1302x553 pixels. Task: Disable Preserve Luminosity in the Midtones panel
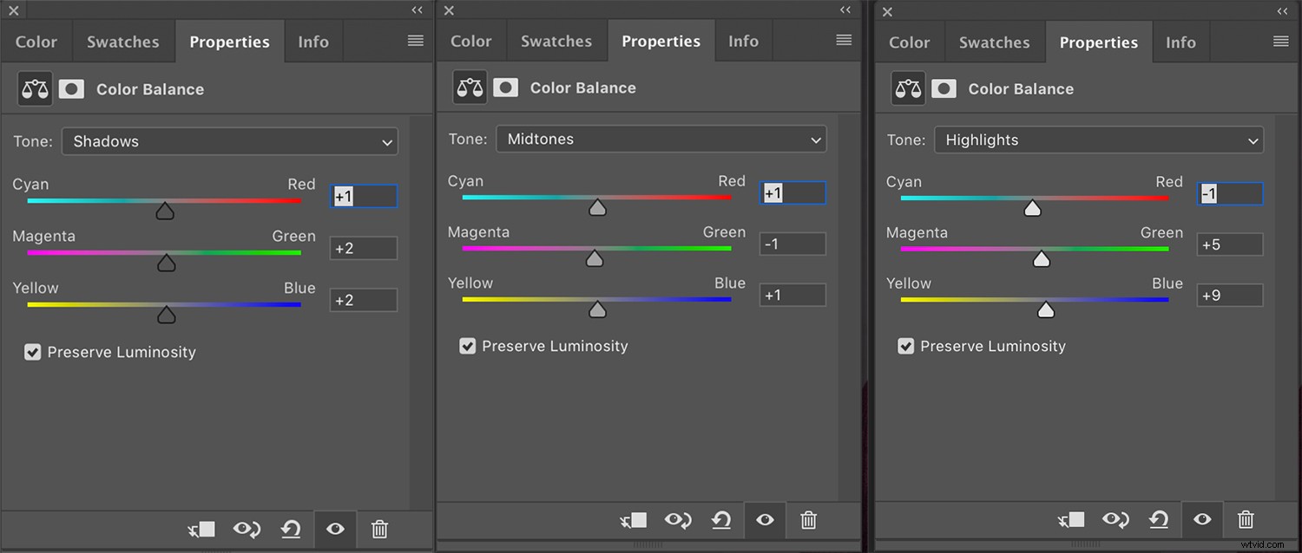pos(468,346)
